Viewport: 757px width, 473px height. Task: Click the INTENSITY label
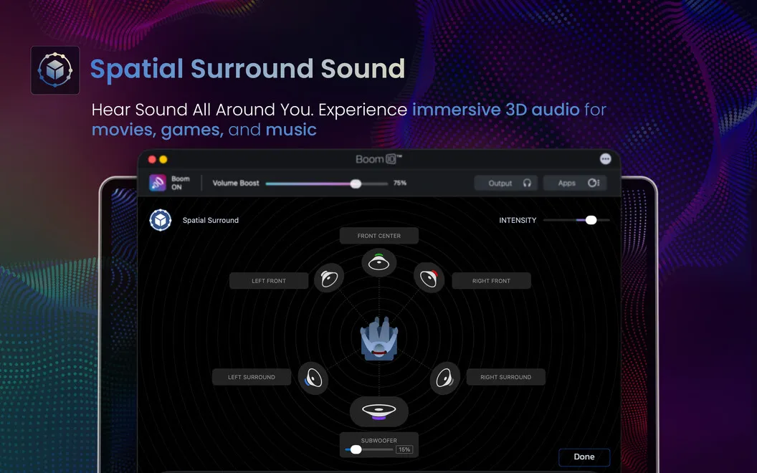[518, 220]
